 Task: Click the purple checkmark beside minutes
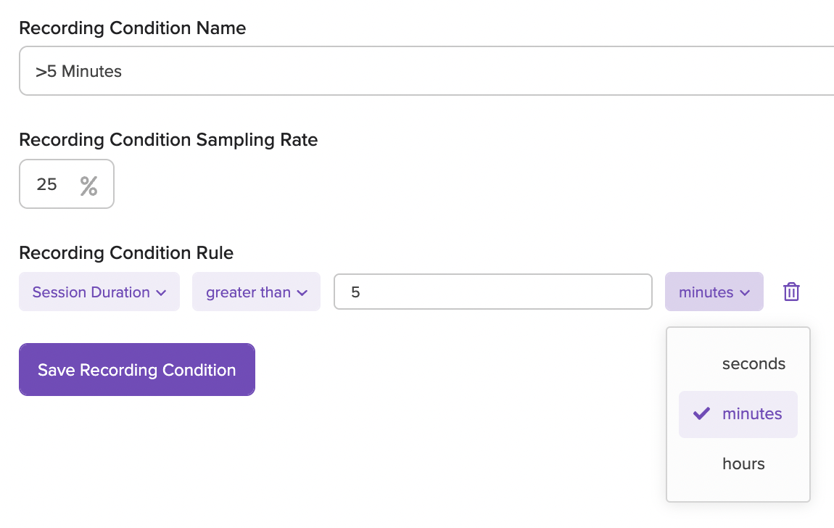tap(701, 414)
